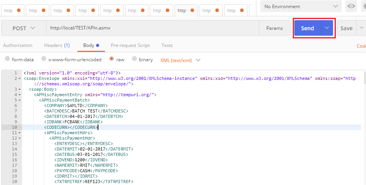Collapse the APMiscPaymentHdr fold arrow on line 12
Image resolution: width=366 pixels, height=185 pixels.
click(19, 138)
